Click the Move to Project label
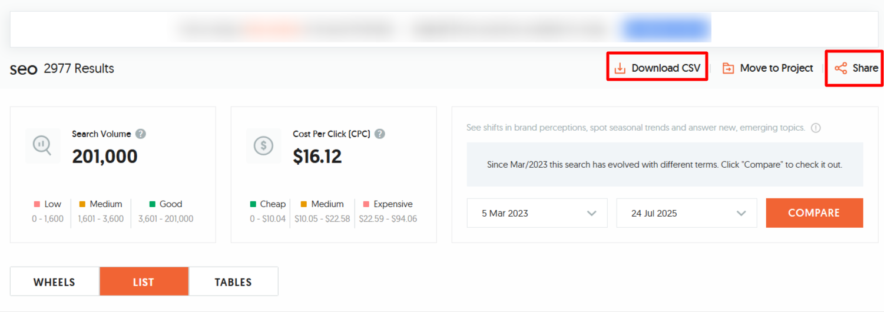The height and width of the screenshot is (312, 884). [x=776, y=68]
